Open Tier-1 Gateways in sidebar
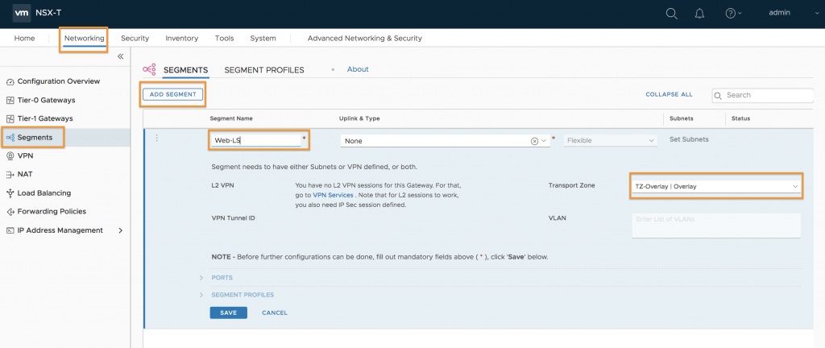 coord(45,118)
